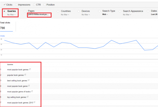Open external link icon beside 'popular book genres'
Image resolution: width=158 pixels, height=107 pixels.
[25, 75]
